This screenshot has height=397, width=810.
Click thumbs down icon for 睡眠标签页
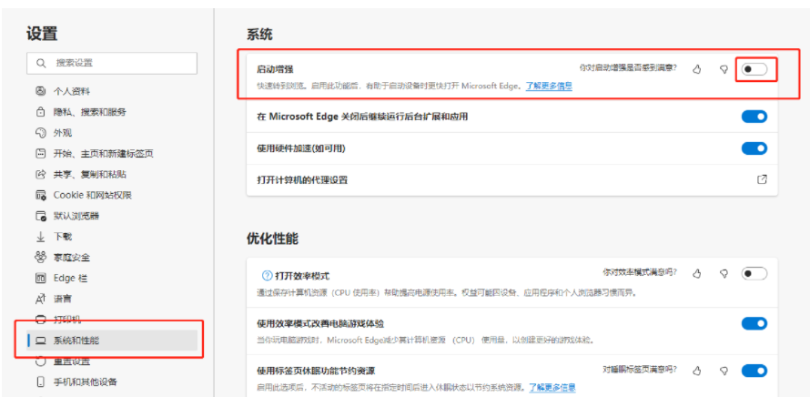(x=724, y=371)
